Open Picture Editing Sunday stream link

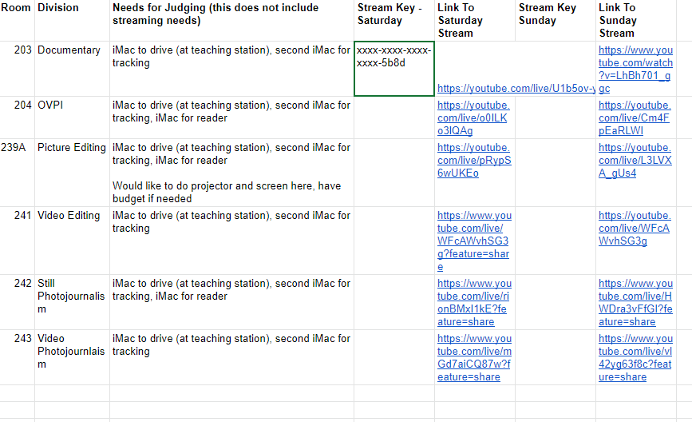[635, 161]
